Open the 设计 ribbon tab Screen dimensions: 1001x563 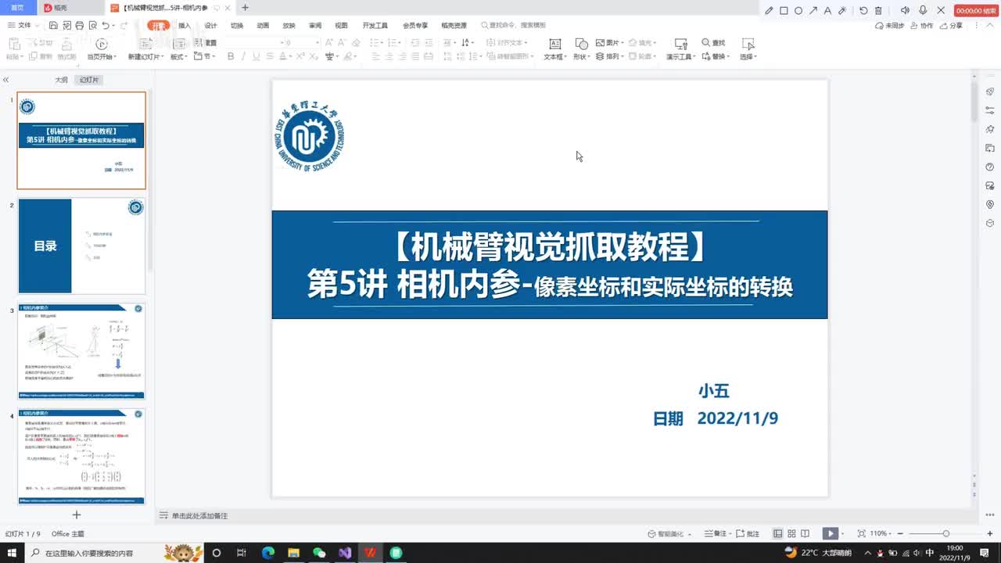pos(210,25)
